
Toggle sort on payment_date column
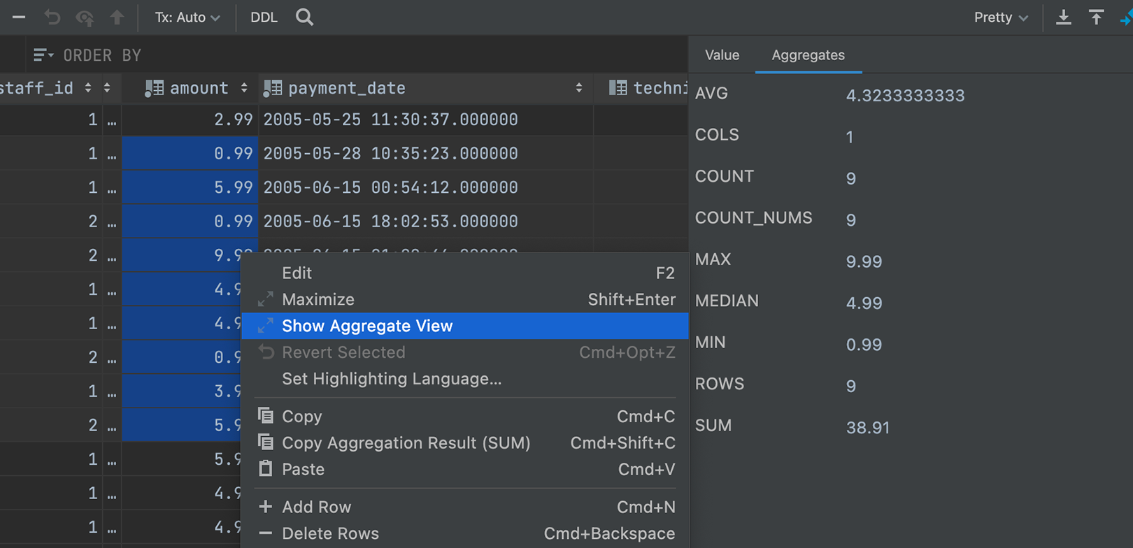(x=578, y=88)
